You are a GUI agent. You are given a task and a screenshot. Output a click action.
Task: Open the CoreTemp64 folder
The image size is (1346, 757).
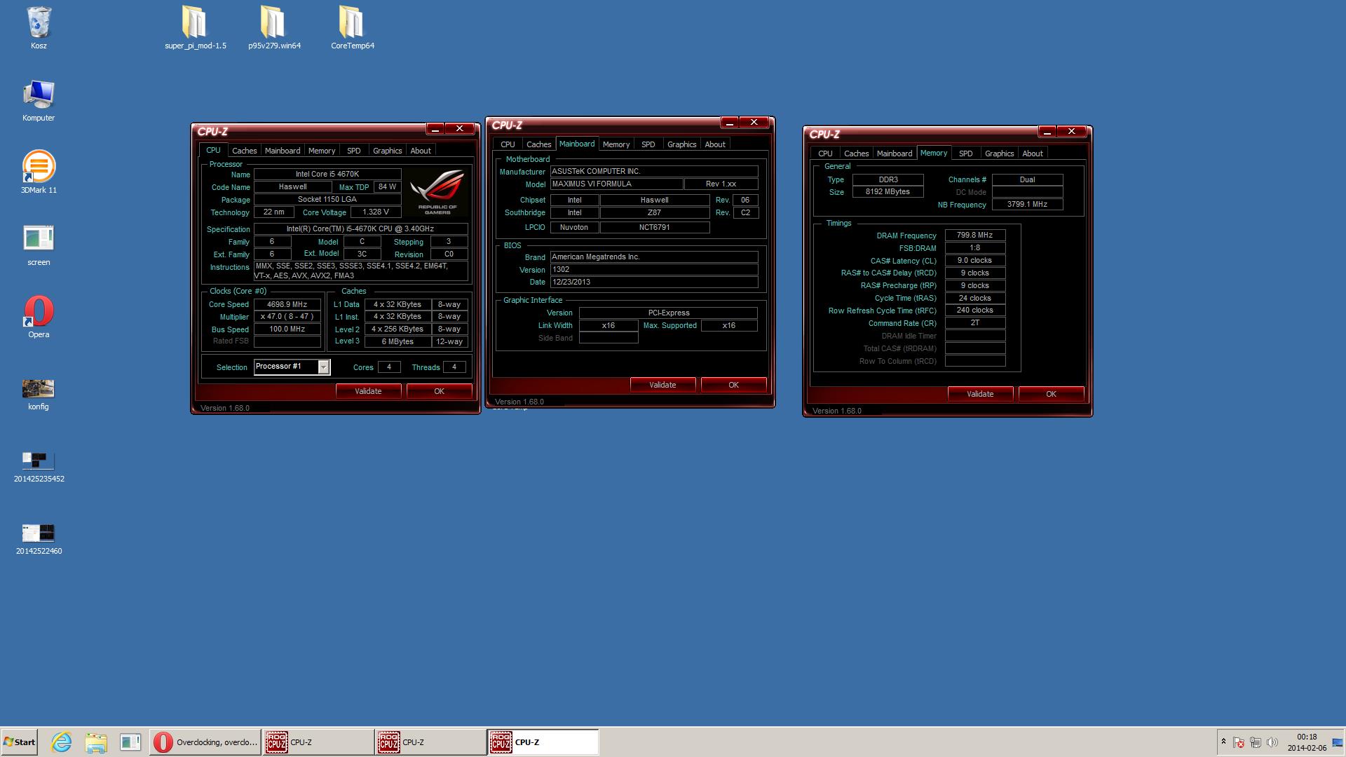click(352, 28)
